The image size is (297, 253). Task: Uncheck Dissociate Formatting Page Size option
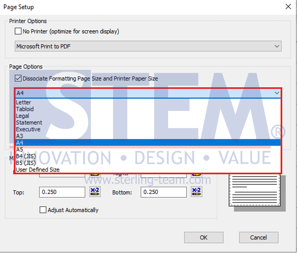(18, 78)
